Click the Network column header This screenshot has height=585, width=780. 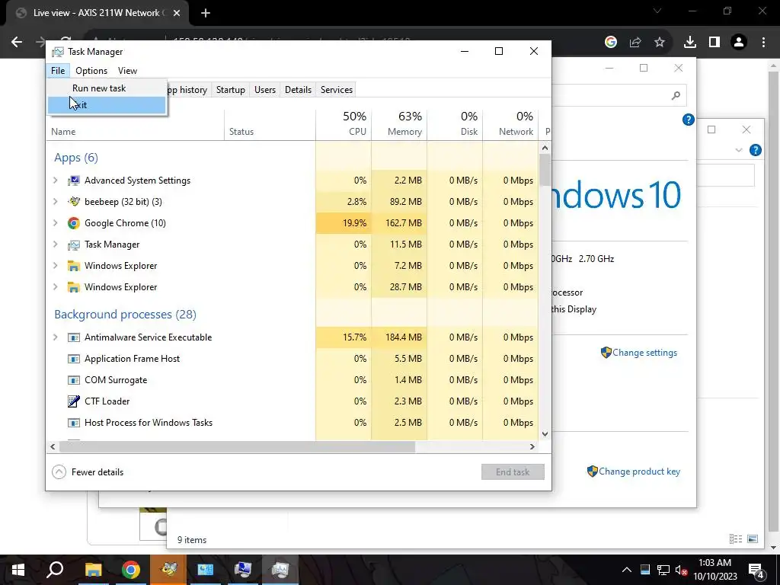(510, 124)
